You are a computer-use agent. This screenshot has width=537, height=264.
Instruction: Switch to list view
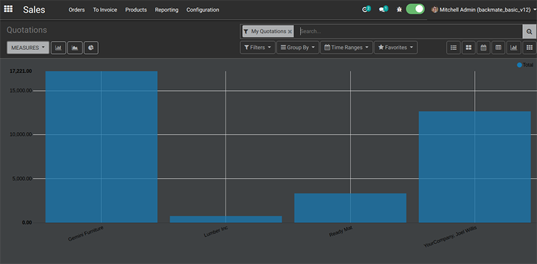(x=454, y=47)
